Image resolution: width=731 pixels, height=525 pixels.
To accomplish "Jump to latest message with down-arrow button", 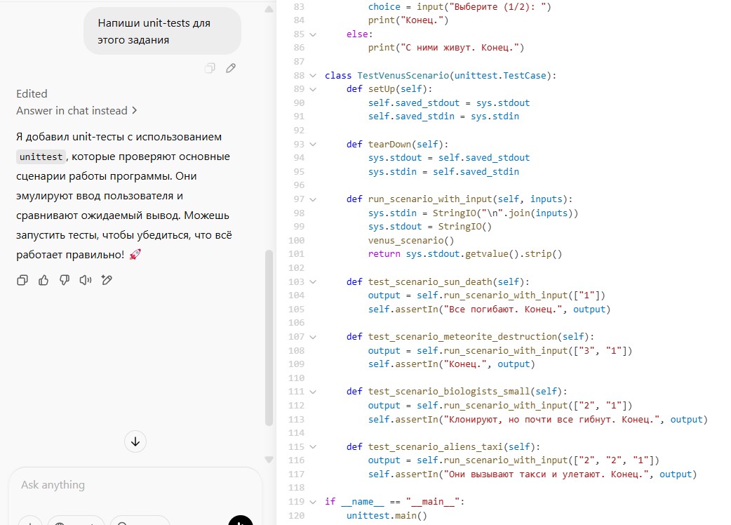I will click(x=135, y=441).
